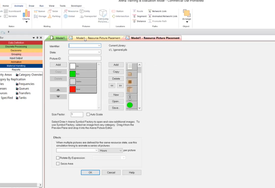This screenshot has width=275, height=188.
Task: Select the red Failed state picture
Action: coord(83,89)
